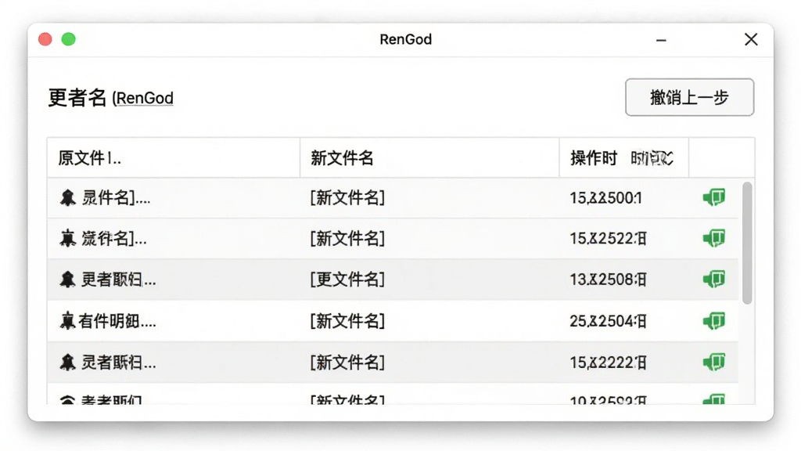
Task: Click the time value containing 2522
Action: 609,238
